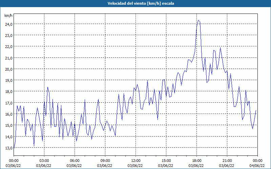Click the '16,0' y-axis label
This screenshot has width=271, height=169.
(x=9, y=114)
